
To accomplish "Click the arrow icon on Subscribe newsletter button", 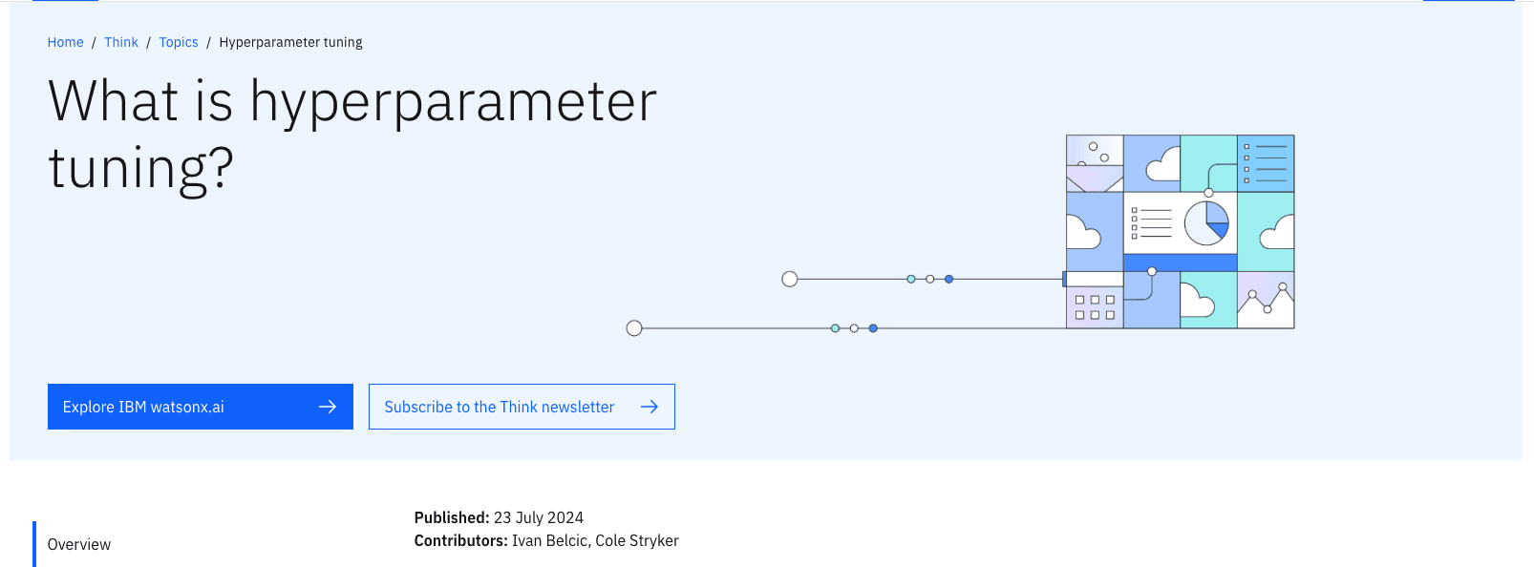I will click(650, 407).
